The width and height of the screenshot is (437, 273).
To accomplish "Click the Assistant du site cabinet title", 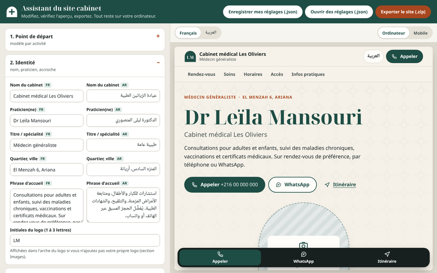I will [x=61, y=9].
